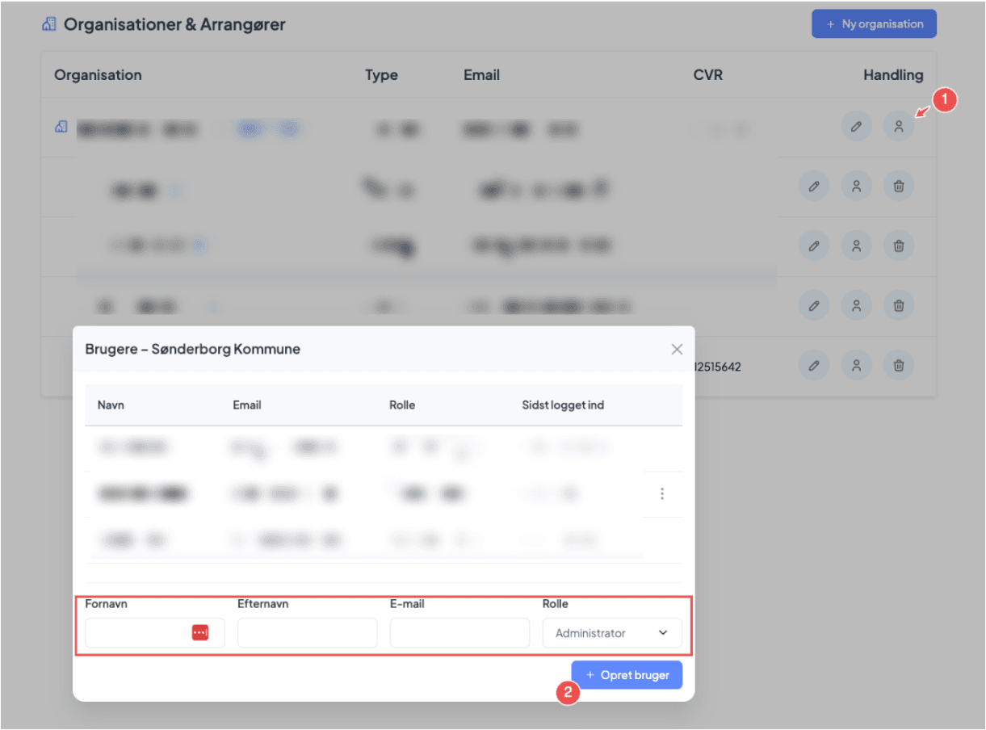The height and width of the screenshot is (730, 986).
Task: Close the Brugere – Sønderborg Kommune dialog
Action: (x=677, y=349)
